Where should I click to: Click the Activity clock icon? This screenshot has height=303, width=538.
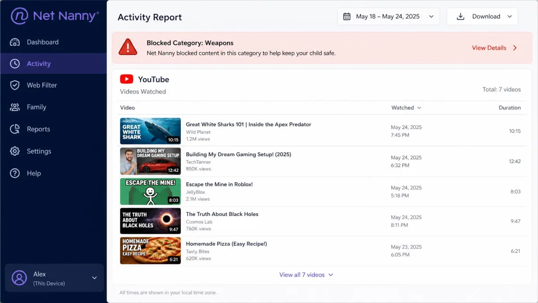click(x=15, y=64)
